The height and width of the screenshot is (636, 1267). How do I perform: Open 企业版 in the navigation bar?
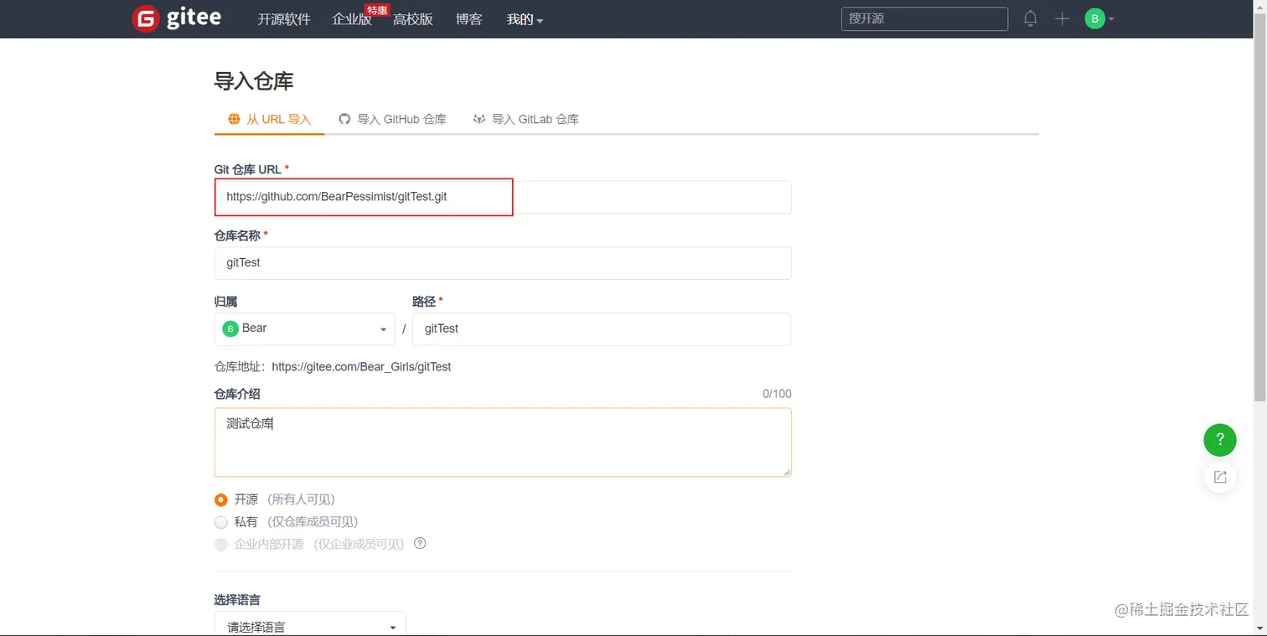point(352,19)
